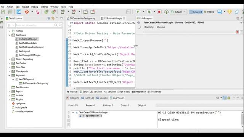
Task: Click the yellow diamond icon in the toolbar
Action: (230, 12)
